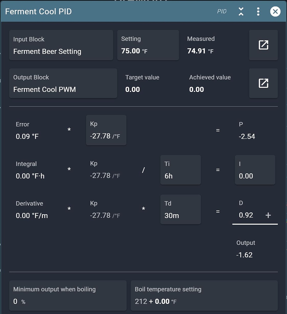Click the Error 0.09 °F value
The width and height of the screenshot is (287, 314).
point(27,136)
